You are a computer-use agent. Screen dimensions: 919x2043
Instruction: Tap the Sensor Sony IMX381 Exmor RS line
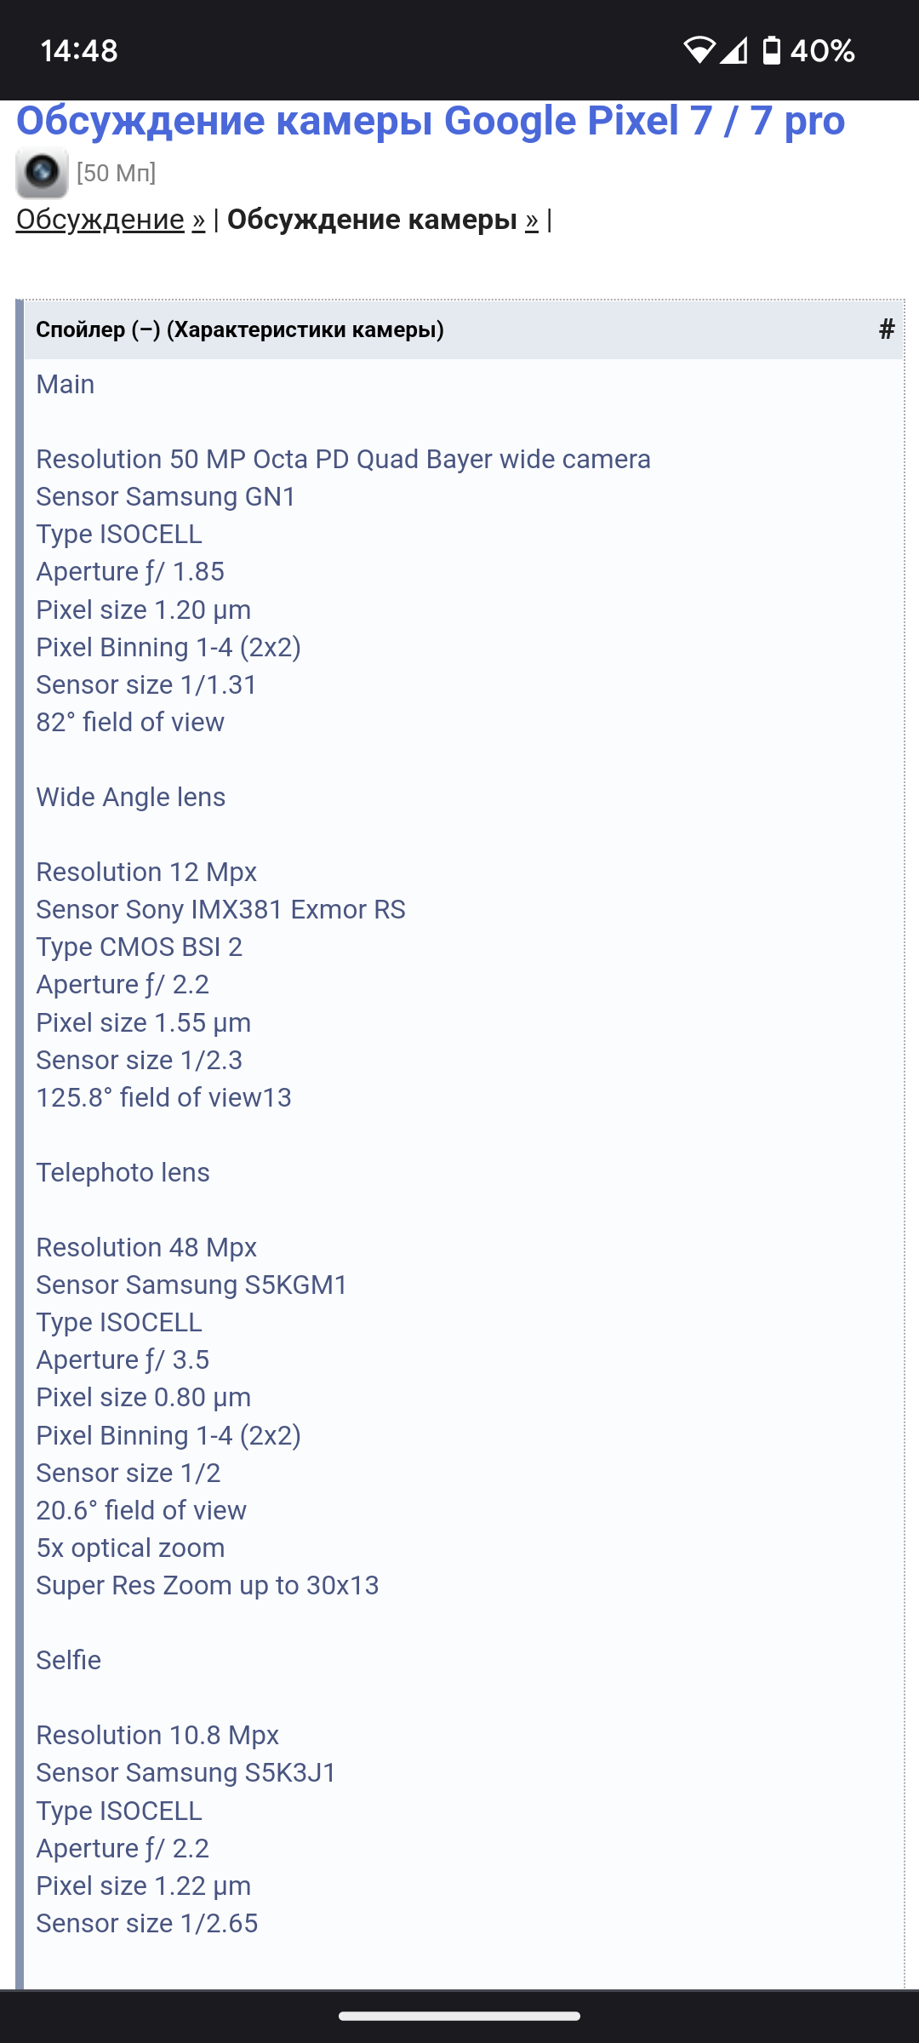point(220,909)
